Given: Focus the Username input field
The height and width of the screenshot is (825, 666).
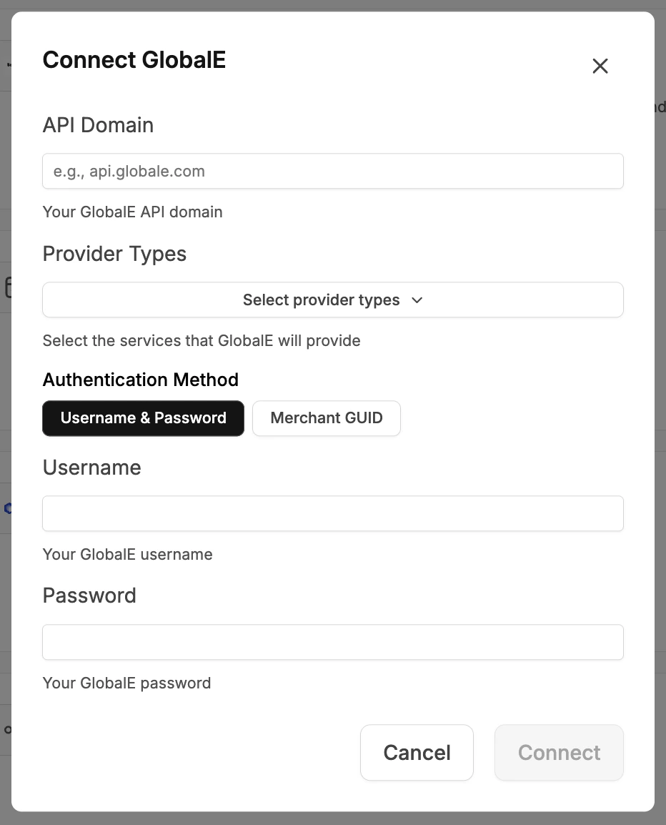Looking at the screenshot, I should coord(333,513).
